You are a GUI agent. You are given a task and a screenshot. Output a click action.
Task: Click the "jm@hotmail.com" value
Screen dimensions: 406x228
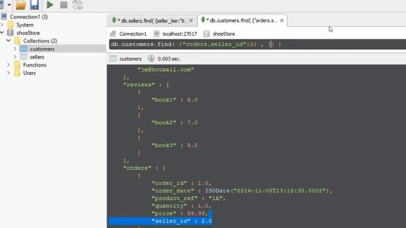166,70
